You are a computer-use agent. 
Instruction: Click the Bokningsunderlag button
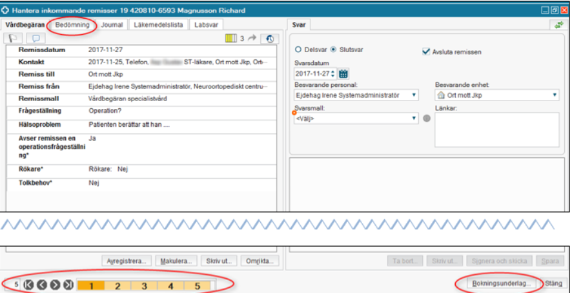(x=497, y=283)
